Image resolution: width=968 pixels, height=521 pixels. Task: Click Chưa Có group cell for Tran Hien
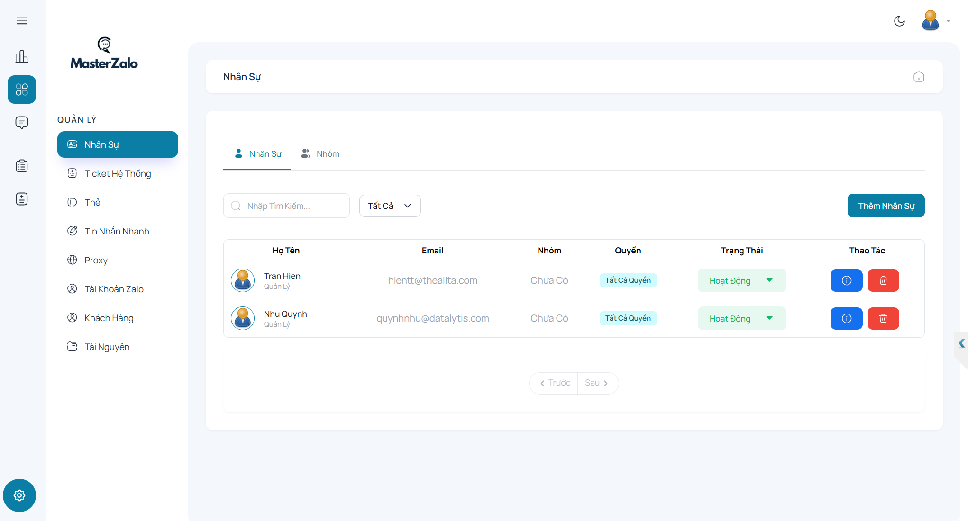click(549, 280)
